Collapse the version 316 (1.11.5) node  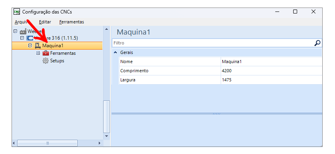[22, 38]
